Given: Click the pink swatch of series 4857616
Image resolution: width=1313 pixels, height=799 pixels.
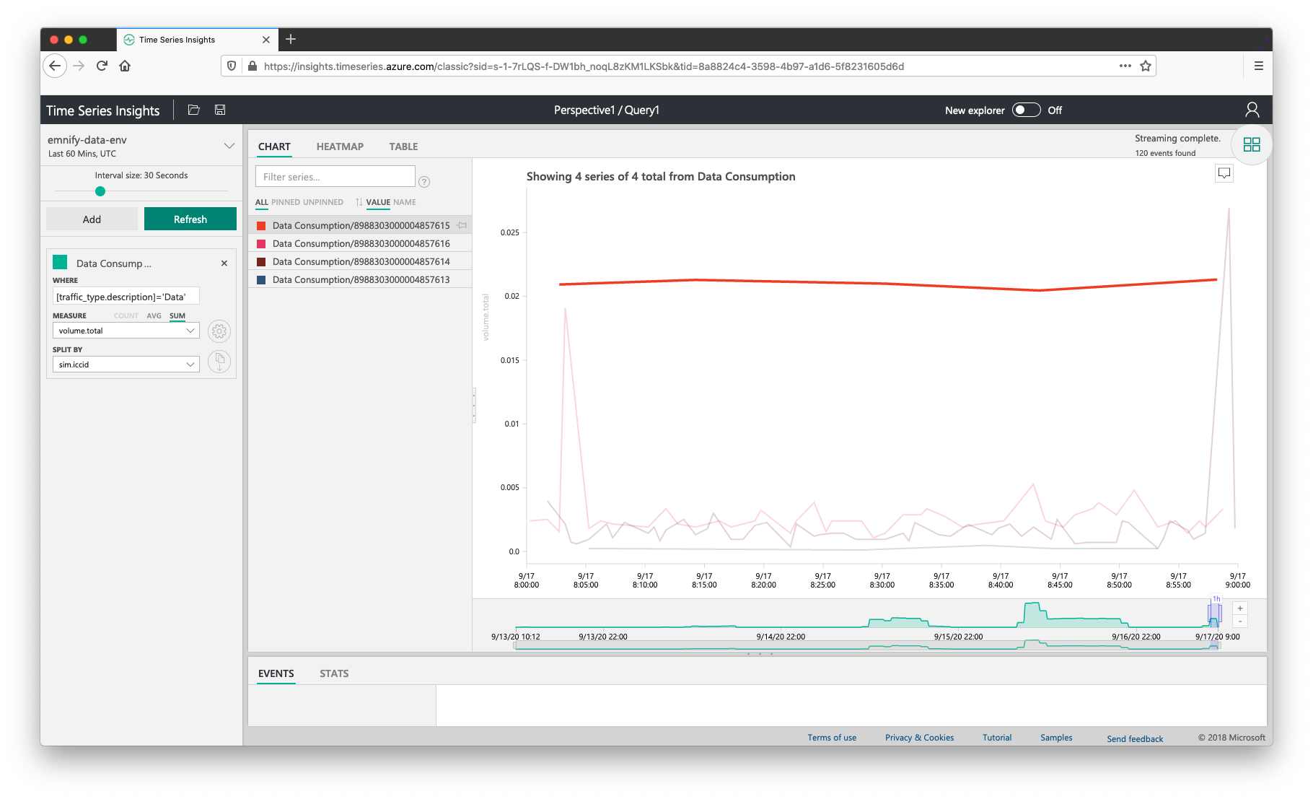Looking at the screenshot, I should click(261, 244).
